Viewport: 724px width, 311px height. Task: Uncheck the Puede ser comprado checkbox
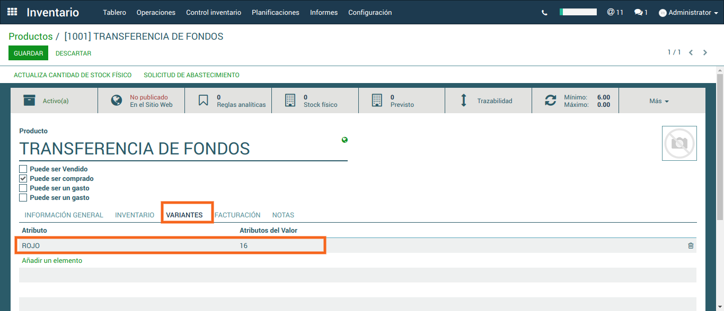23,179
